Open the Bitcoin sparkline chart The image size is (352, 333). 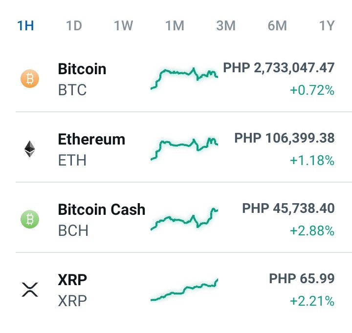[x=184, y=79]
